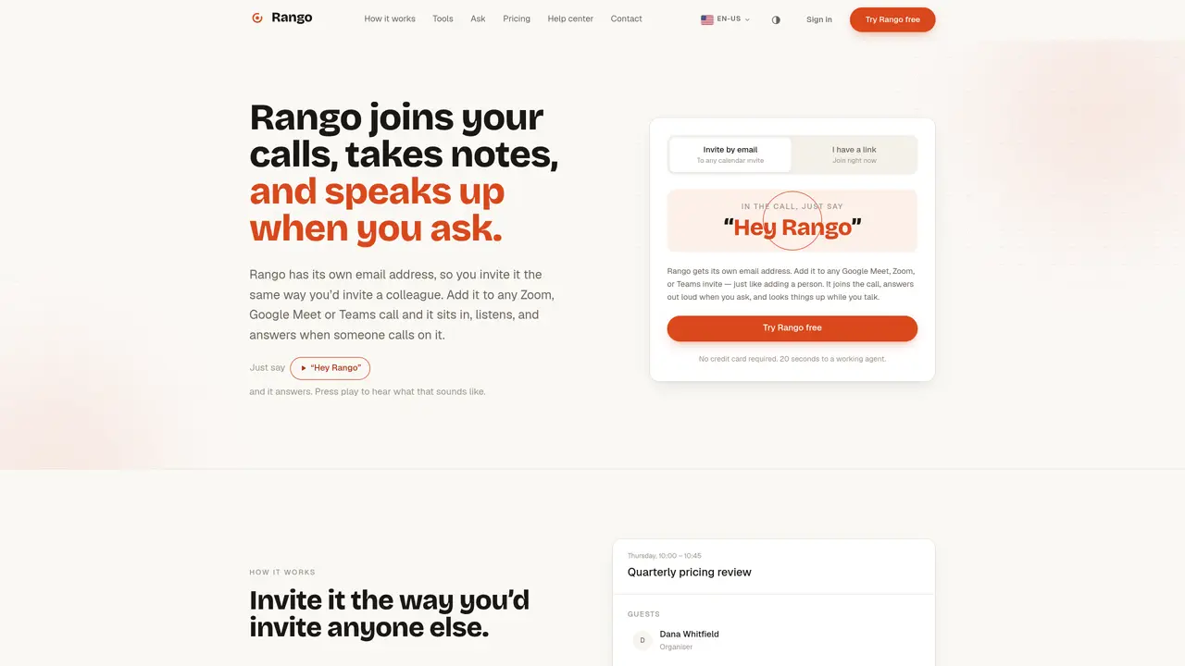Viewport: 1185px width, 666px height.
Task: Open the EN-US language dropdown
Action: click(x=726, y=19)
